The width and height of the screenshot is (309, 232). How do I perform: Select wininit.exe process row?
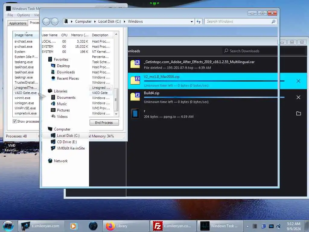[22, 98]
